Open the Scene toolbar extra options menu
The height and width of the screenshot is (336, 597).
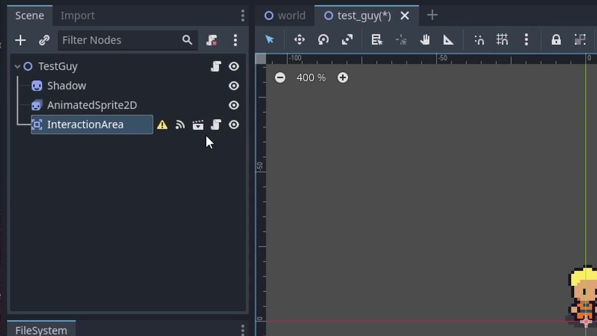(x=235, y=40)
